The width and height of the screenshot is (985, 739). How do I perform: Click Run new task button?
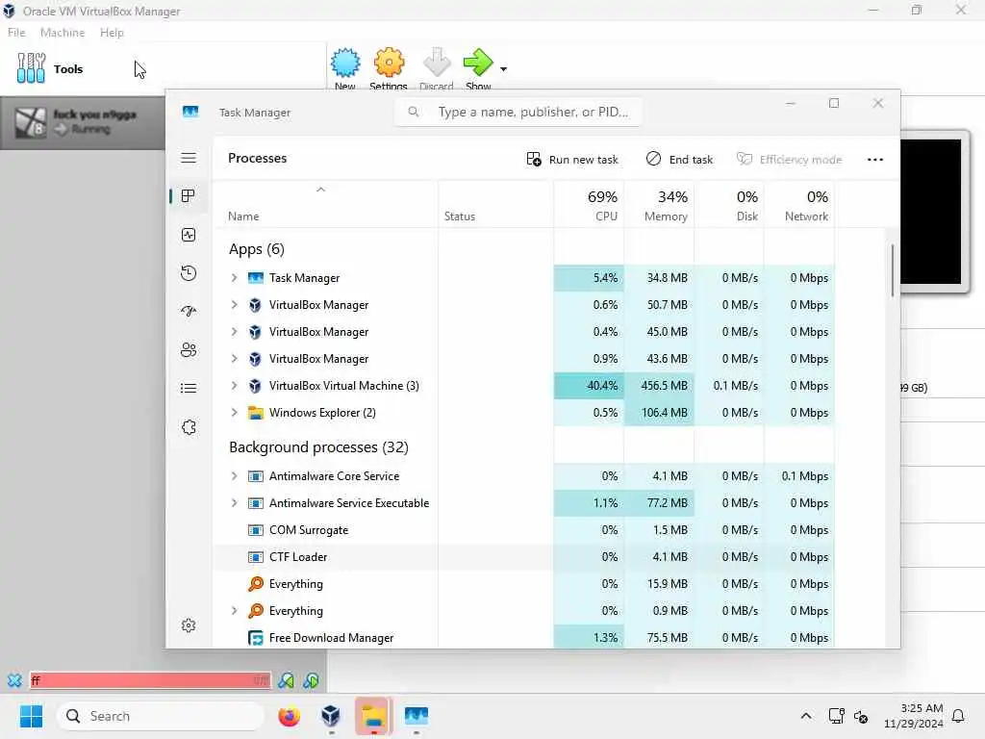[572, 160]
